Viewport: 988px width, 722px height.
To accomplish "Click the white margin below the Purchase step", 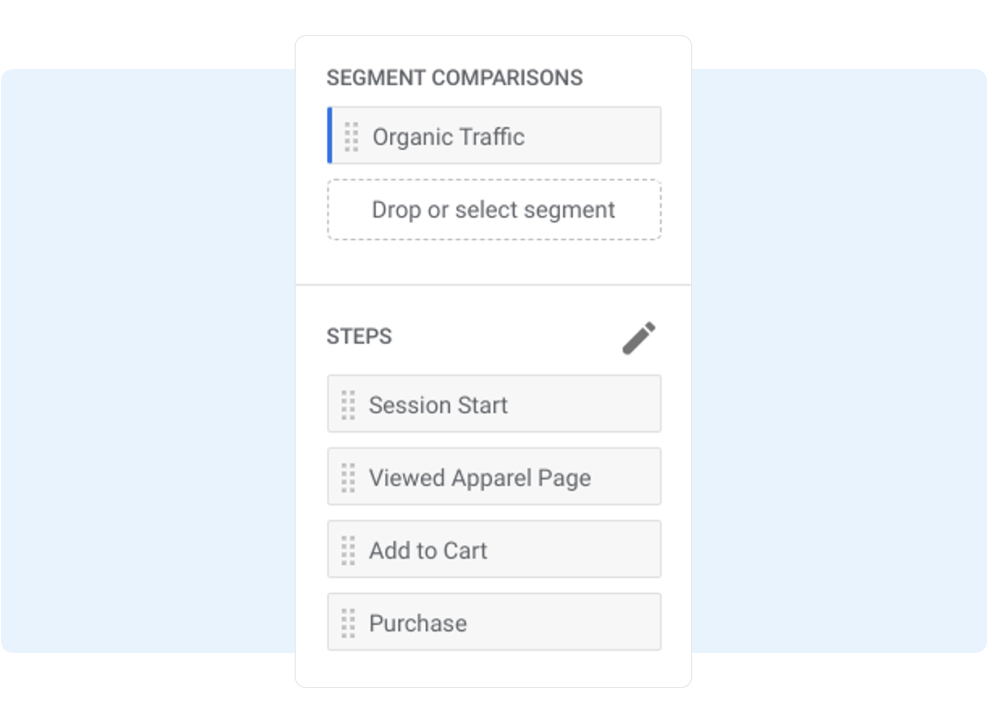I will coord(493,670).
